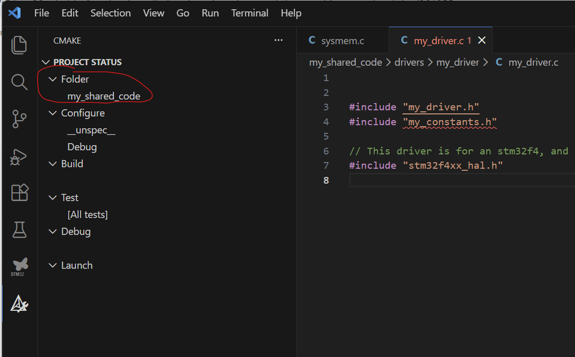Image resolution: width=575 pixels, height=357 pixels.
Task: Open the STM32 extension view
Action: [19, 267]
